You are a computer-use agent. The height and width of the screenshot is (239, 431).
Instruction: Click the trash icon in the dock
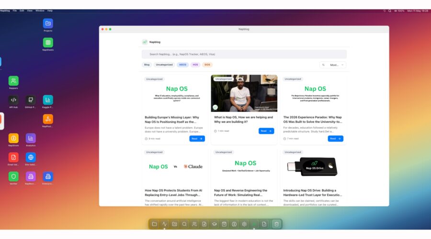276,224
